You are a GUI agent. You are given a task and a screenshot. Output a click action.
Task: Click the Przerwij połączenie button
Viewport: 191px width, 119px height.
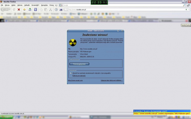point(79,64)
